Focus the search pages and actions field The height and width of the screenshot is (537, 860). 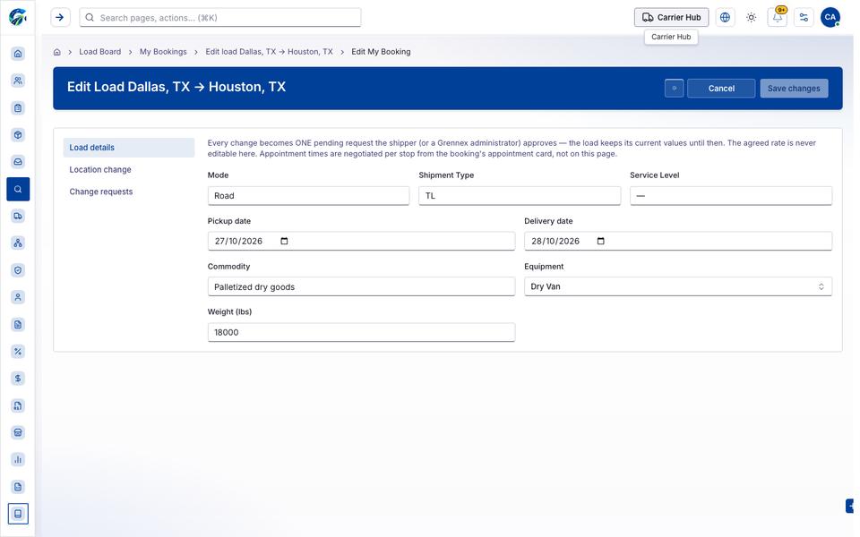click(220, 18)
